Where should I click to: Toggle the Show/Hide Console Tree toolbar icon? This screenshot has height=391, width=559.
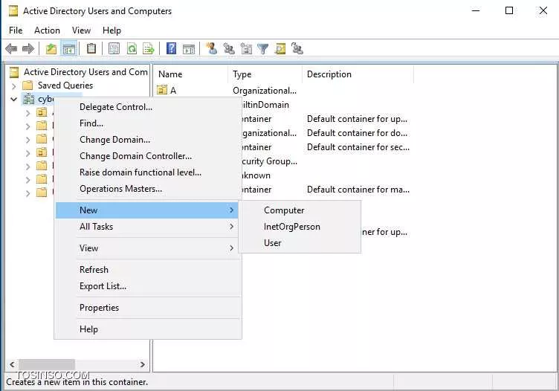68,48
